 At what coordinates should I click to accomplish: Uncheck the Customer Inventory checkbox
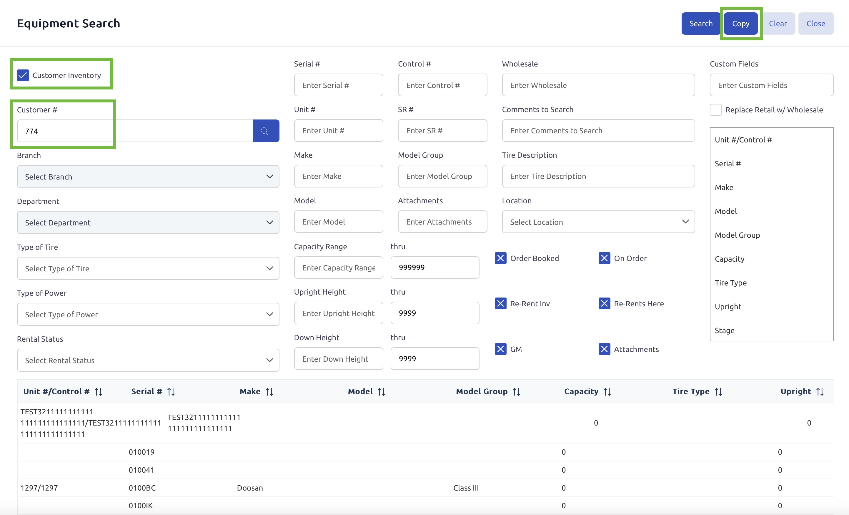point(23,75)
